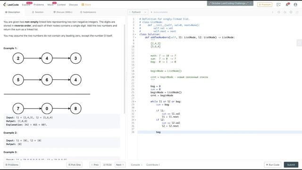302x170 pixels.
Task: Collapse code fold arrow at line 7
Action: [135, 37]
